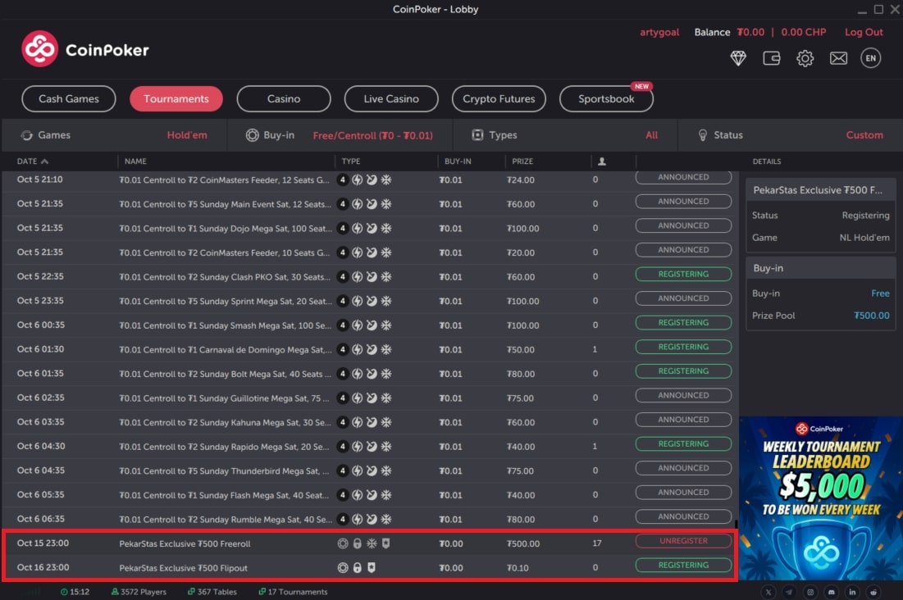Click the lock icon on the Freeroll row

(x=357, y=543)
